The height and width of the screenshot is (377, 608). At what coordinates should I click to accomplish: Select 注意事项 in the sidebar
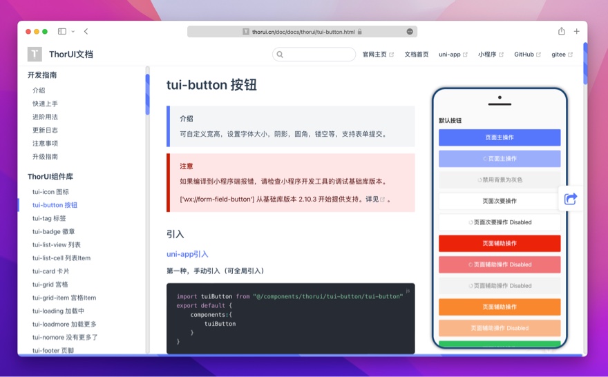(x=45, y=144)
